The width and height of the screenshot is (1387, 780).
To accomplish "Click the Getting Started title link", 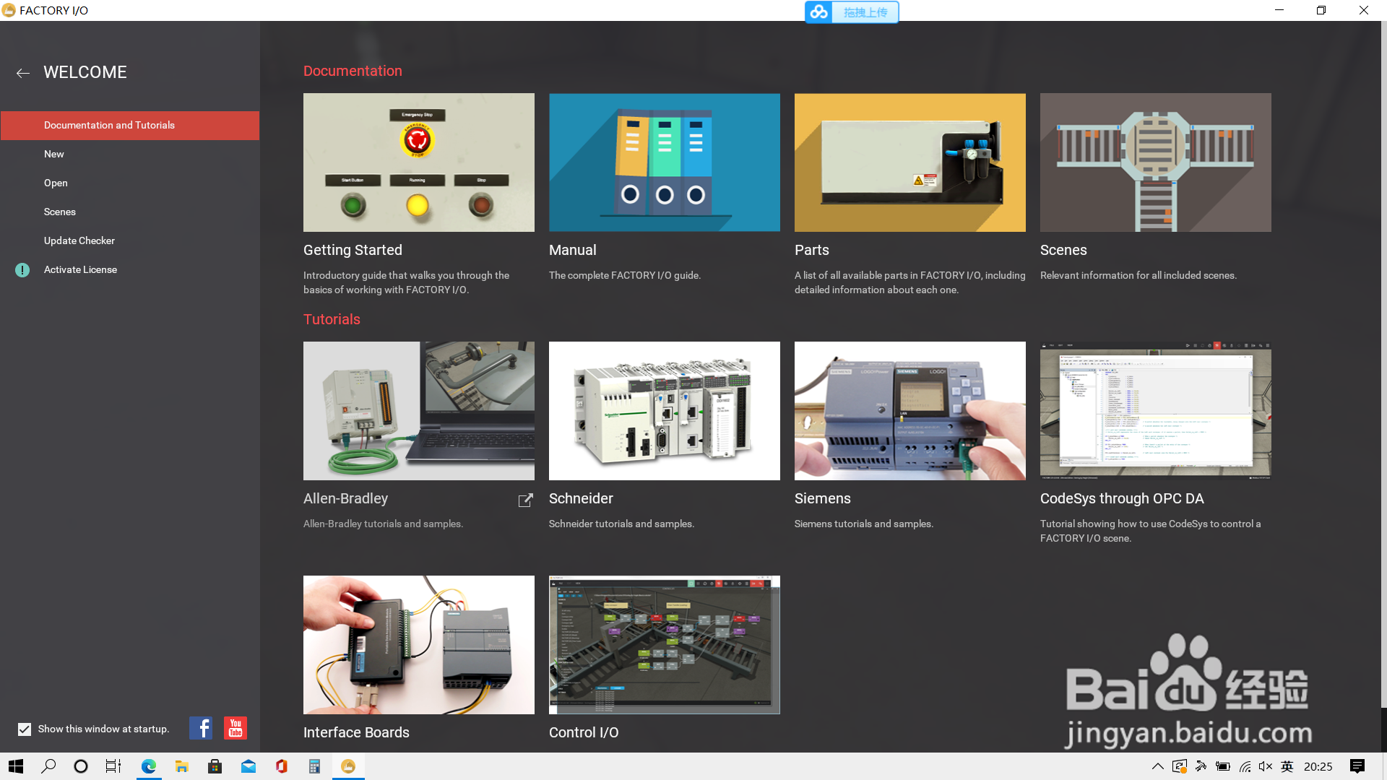I will tap(353, 251).
